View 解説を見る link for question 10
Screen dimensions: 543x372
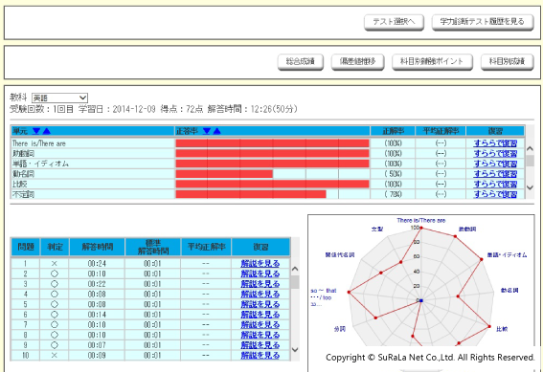pos(260,355)
